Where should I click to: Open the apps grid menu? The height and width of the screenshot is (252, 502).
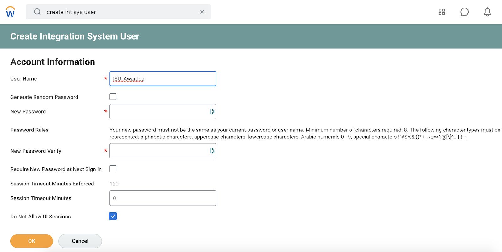click(441, 12)
